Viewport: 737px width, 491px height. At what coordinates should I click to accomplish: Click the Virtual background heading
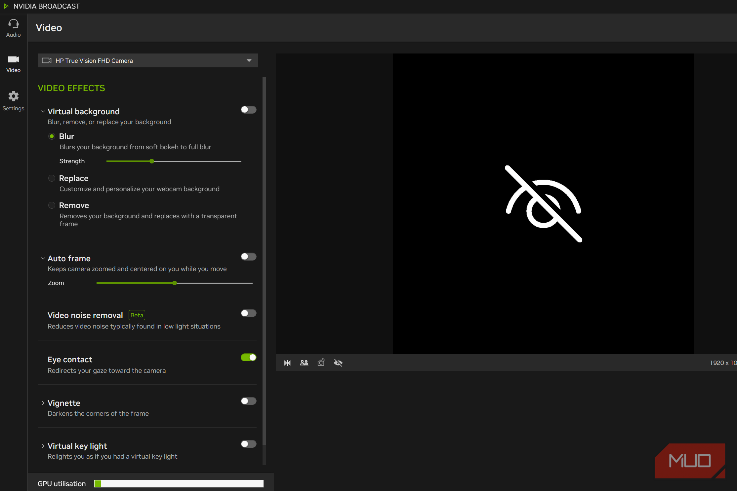coord(84,111)
